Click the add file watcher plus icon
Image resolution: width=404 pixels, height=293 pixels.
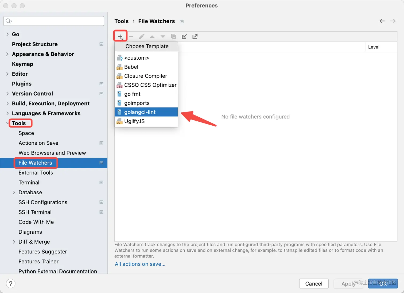120,36
